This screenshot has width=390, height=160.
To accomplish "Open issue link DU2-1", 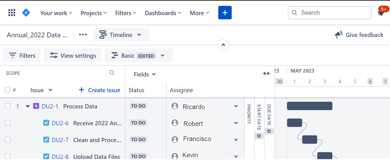I will click(x=50, y=106).
